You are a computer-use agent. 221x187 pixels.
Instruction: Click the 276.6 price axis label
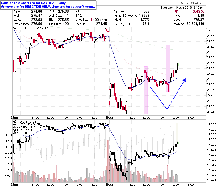(x=211, y=31)
